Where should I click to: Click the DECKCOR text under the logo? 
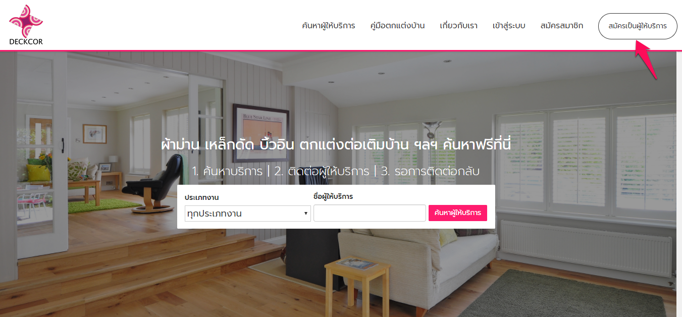coord(26,42)
